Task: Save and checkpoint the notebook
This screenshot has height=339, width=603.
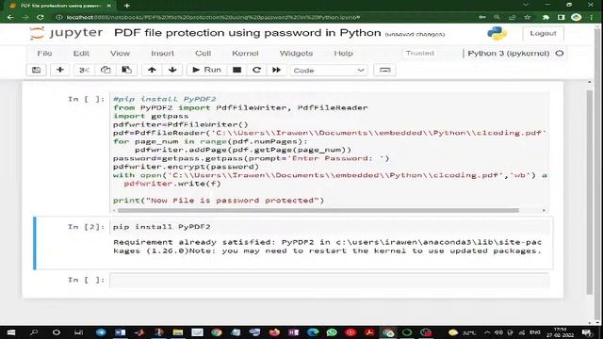Action: coord(37,70)
